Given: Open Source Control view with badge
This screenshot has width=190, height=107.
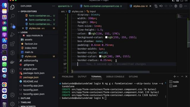Looking at the screenshot, I should [12, 26].
